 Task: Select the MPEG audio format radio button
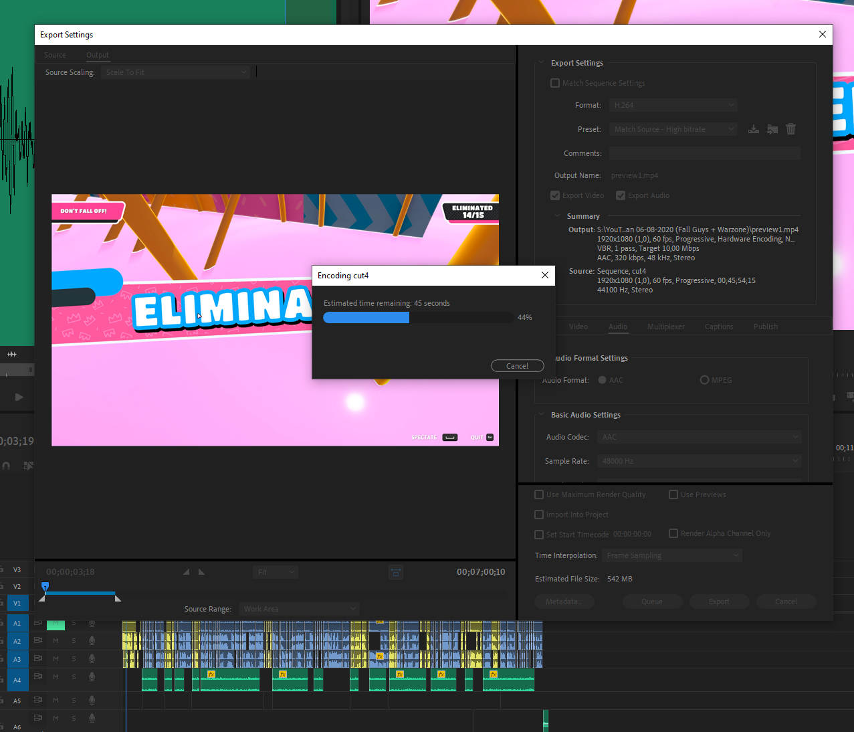pos(704,380)
